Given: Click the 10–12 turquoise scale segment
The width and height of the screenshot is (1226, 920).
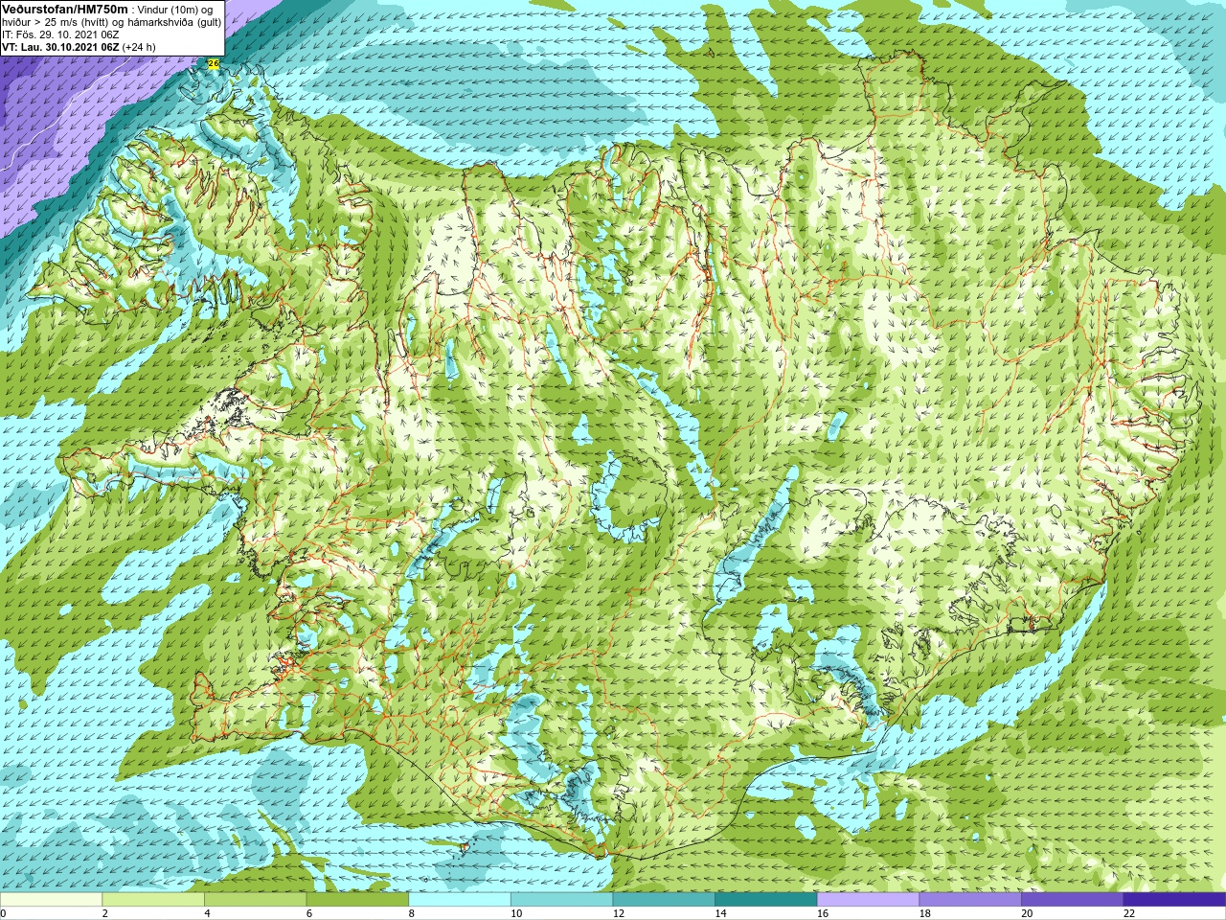Looking at the screenshot, I should pyautogui.click(x=561, y=900).
